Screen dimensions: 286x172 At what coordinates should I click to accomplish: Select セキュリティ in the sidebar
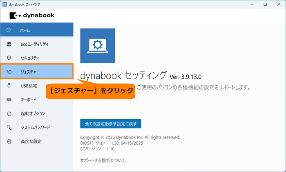point(37,58)
